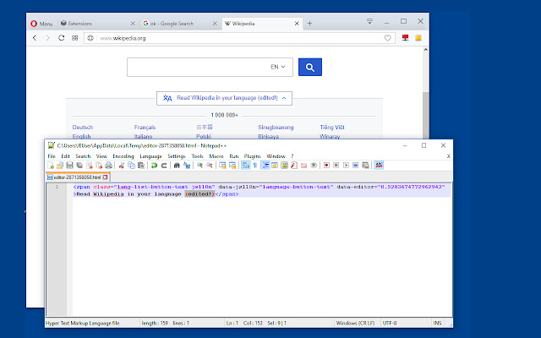Viewport: 541px width, 338px height.
Task: Open Opera speed dial grid
Action: 76,38
